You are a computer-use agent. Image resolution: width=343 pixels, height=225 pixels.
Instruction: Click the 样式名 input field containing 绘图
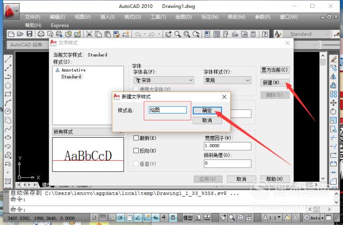(x=168, y=110)
